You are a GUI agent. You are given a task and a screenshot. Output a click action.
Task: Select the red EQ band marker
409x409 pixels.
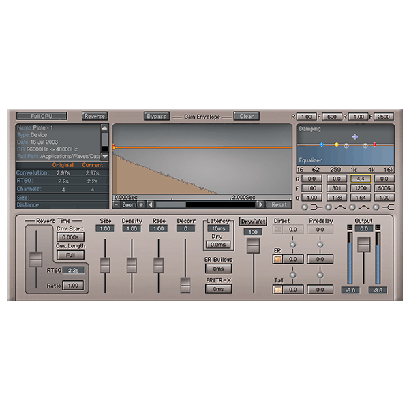[374, 145]
